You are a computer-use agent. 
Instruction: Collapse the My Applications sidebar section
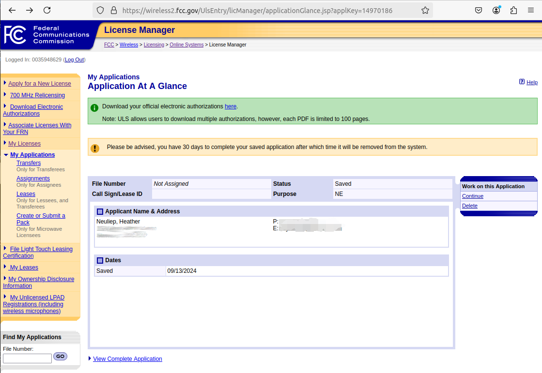6,155
